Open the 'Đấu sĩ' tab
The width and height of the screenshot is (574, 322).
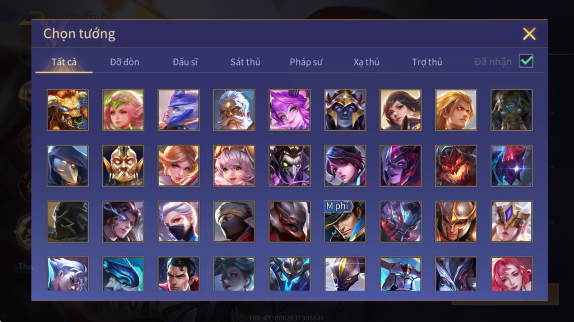185,62
